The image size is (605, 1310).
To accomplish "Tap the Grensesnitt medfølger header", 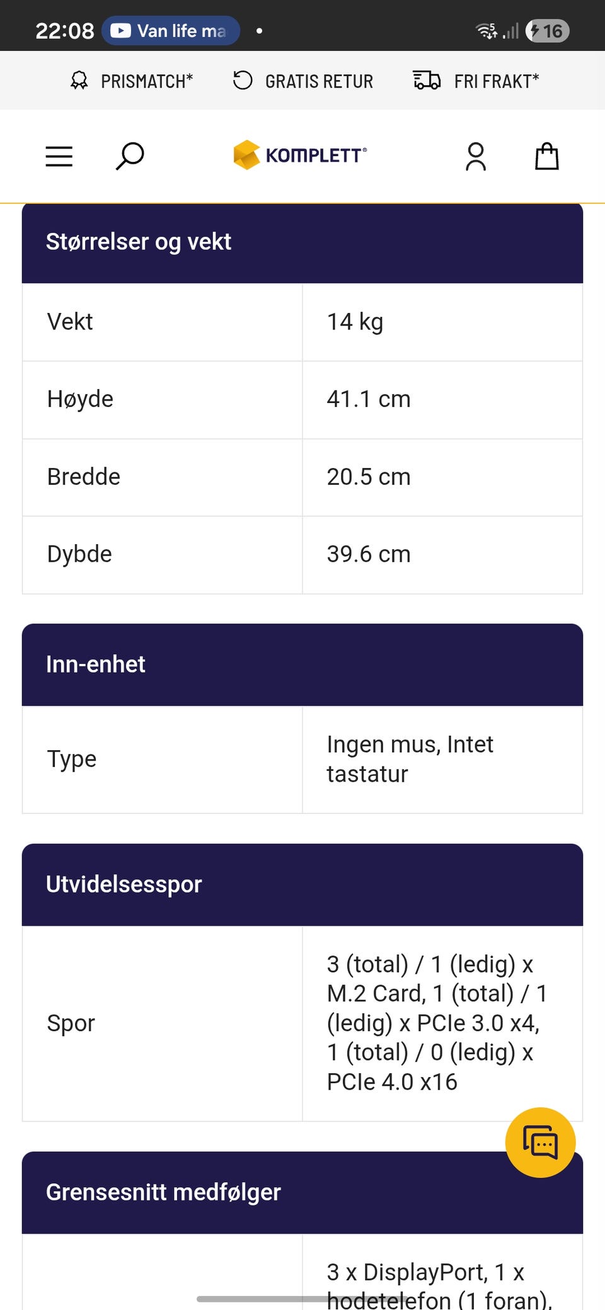I will (x=302, y=1192).
